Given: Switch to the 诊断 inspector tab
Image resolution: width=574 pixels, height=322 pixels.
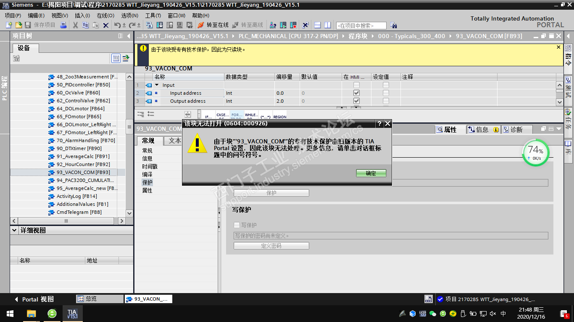Looking at the screenshot, I should [516, 130].
